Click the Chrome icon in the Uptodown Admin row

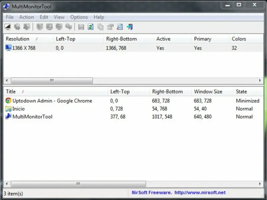8,101
